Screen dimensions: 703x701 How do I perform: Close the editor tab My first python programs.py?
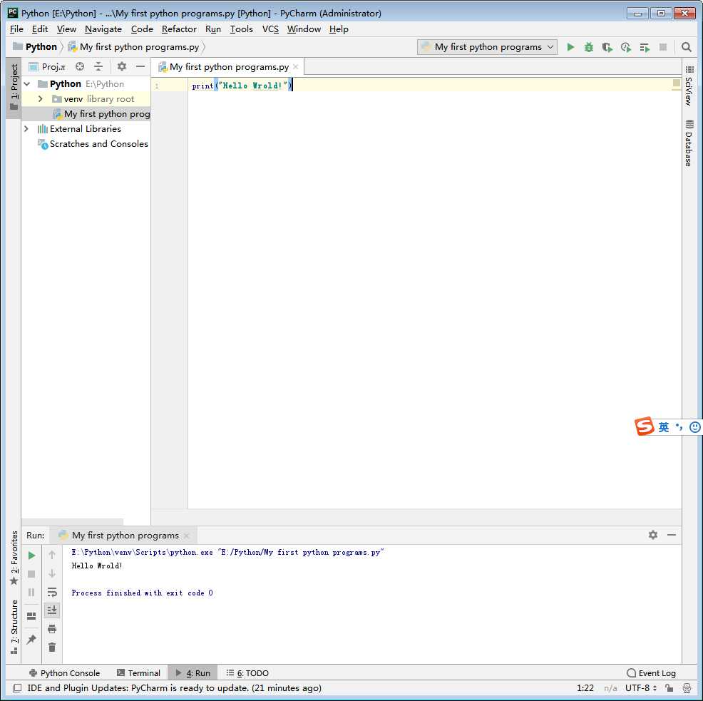(x=295, y=67)
